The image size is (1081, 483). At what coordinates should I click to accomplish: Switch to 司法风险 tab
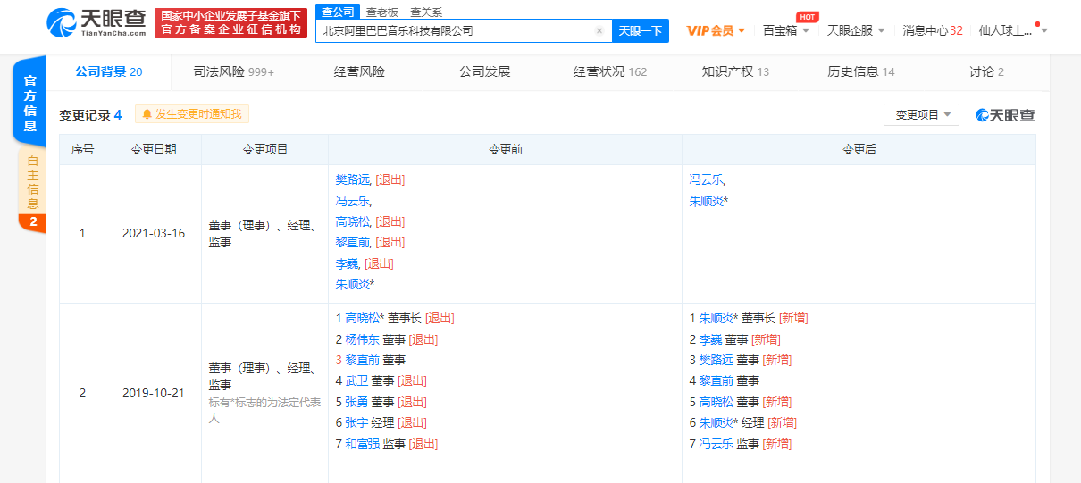(x=234, y=71)
